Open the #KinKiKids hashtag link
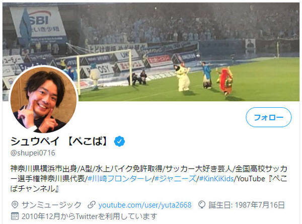The image size is (302, 224). (216, 179)
